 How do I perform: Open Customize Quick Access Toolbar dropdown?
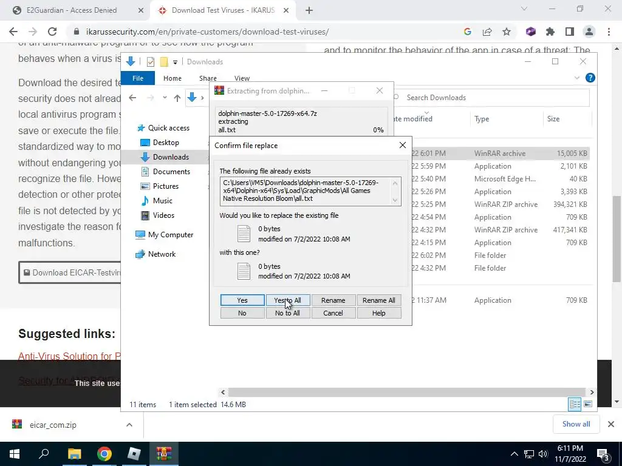(x=175, y=62)
